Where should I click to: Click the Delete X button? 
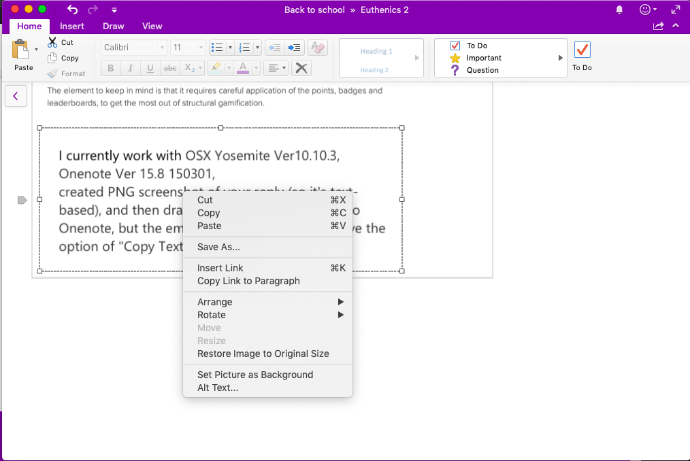(301, 68)
